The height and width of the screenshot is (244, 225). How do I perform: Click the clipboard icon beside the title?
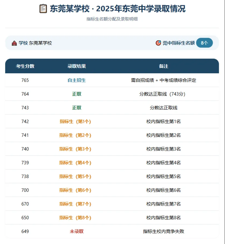43,9
